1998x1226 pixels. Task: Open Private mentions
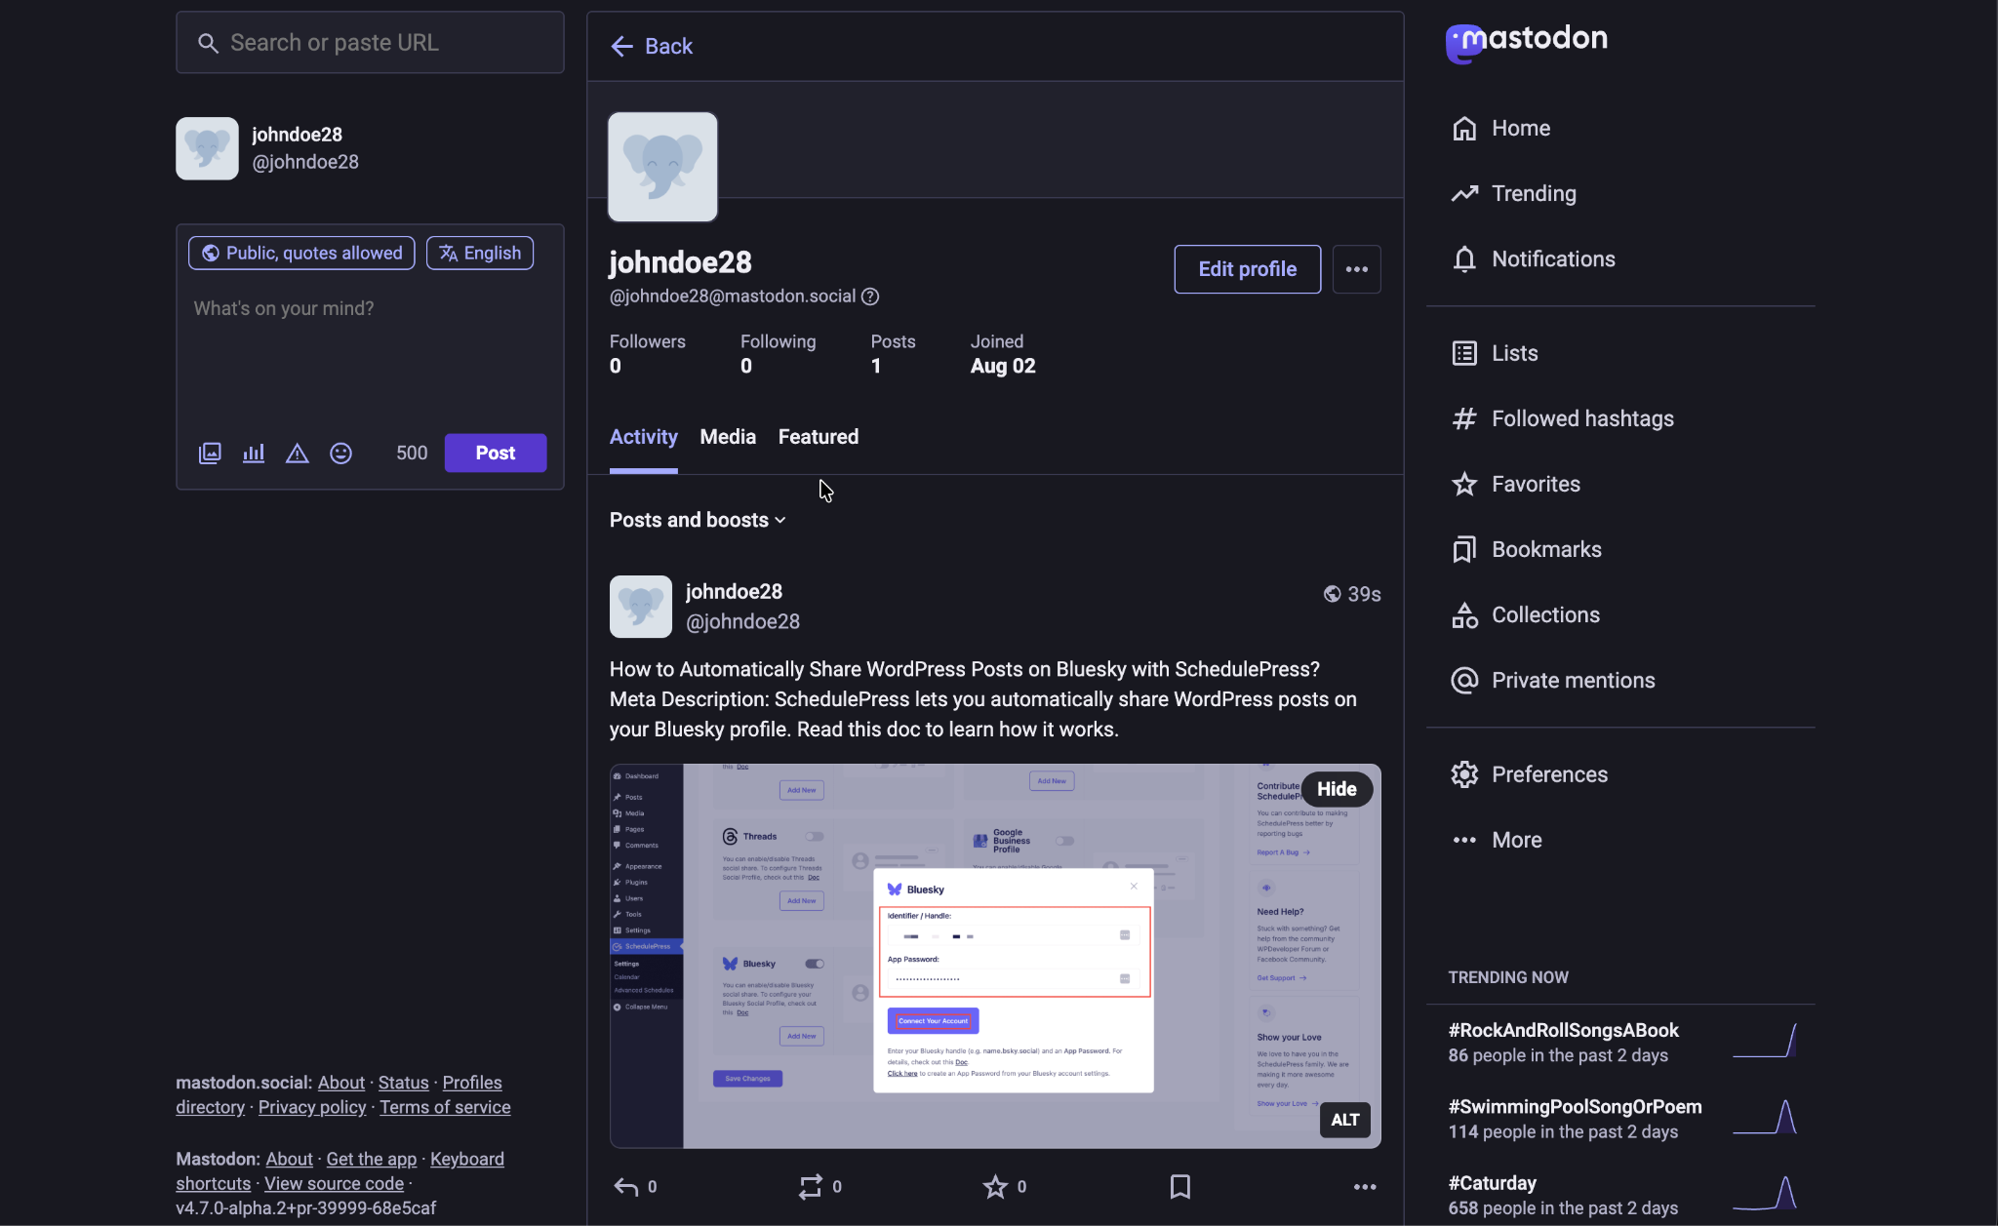click(x=1553, y=681)
